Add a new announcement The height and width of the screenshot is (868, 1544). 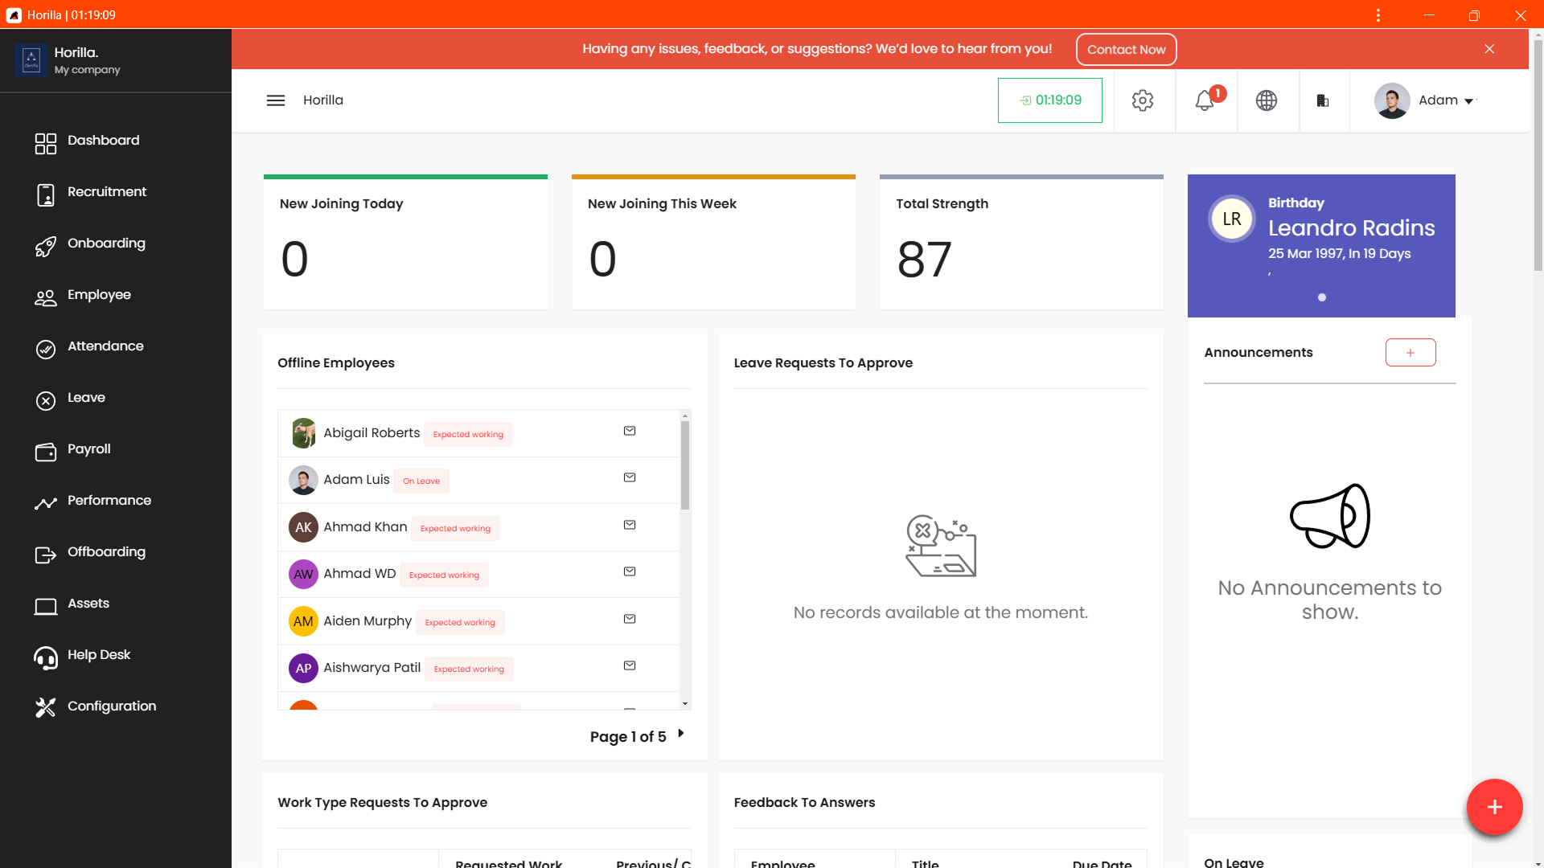click(x=1411, y=353)
